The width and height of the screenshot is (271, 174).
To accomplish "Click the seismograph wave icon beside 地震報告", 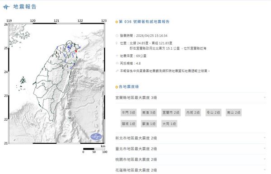I will pos(6,7).
